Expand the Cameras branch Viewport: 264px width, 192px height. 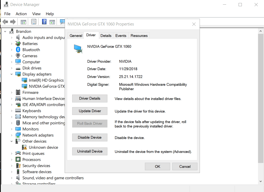click(x=12, y=56)
